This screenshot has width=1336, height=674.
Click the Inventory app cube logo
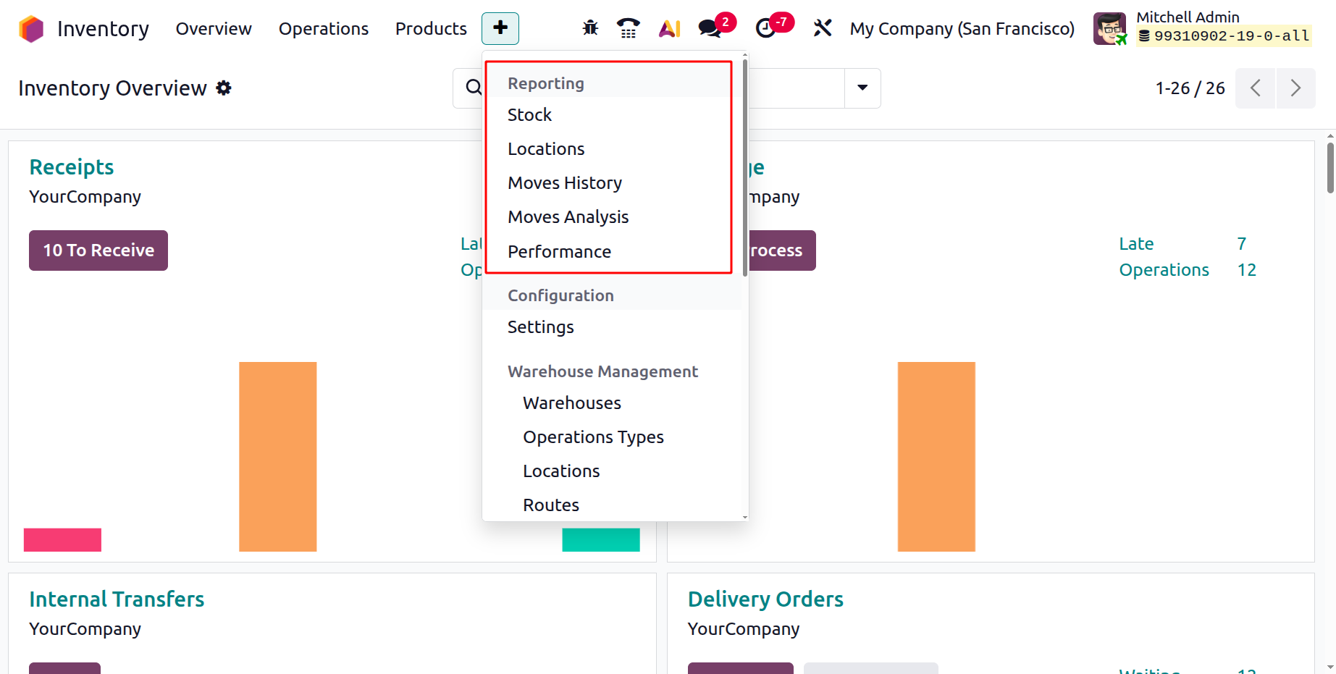pos(30,28)
